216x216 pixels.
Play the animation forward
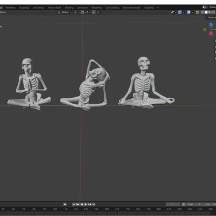86,204
